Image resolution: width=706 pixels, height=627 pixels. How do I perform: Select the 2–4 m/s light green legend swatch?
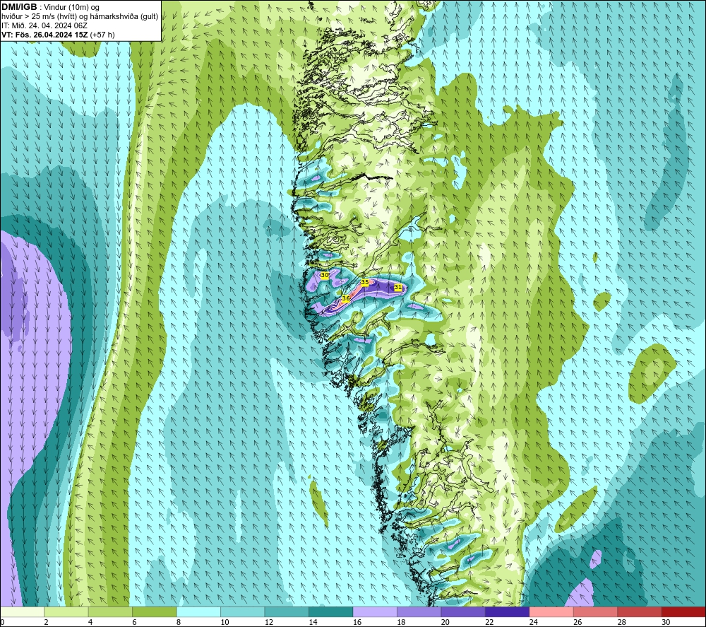pyautogui.click(x=66, y=611)
